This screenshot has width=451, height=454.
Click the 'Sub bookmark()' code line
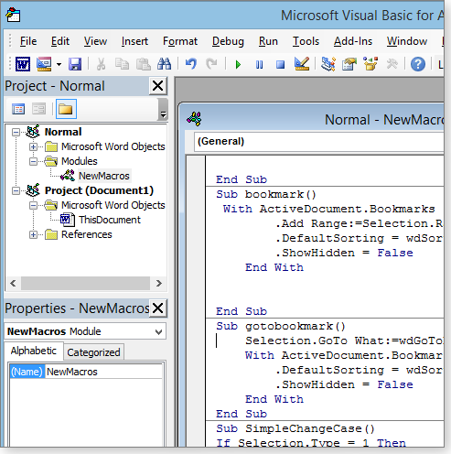click(x=266, y=194)
